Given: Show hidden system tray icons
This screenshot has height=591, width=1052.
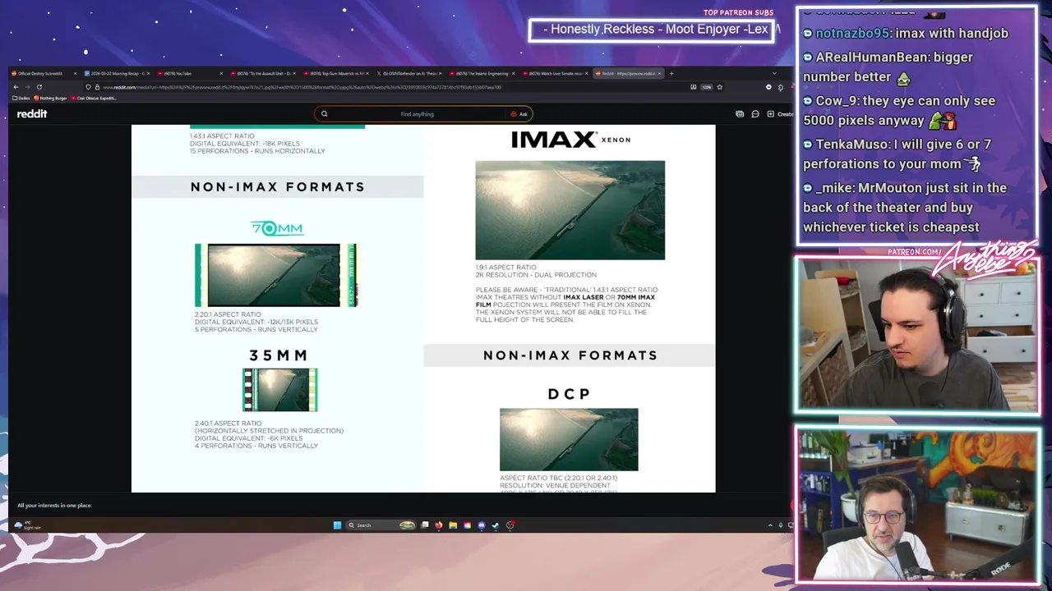Looking at the screenshot, I should 770,525.
